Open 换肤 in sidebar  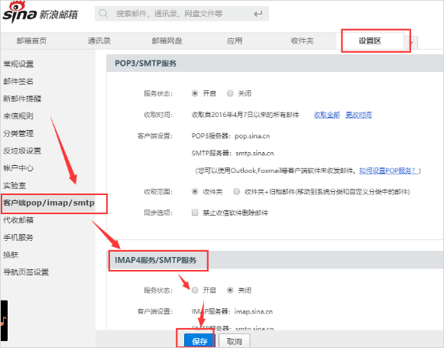coord(11,255)
